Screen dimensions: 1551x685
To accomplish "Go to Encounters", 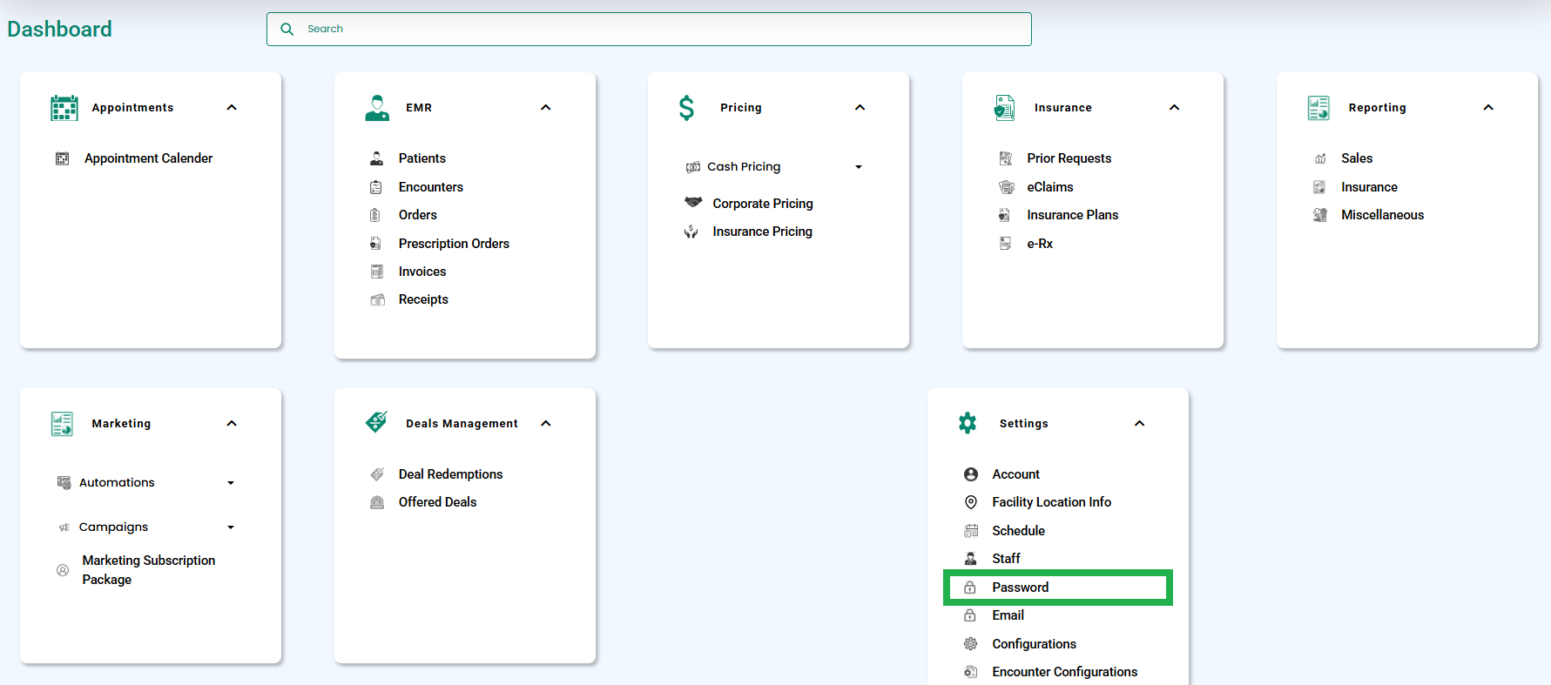I will coord(431,187).
